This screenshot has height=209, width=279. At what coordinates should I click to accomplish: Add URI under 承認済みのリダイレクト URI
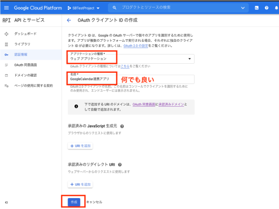tap(80, 184)
